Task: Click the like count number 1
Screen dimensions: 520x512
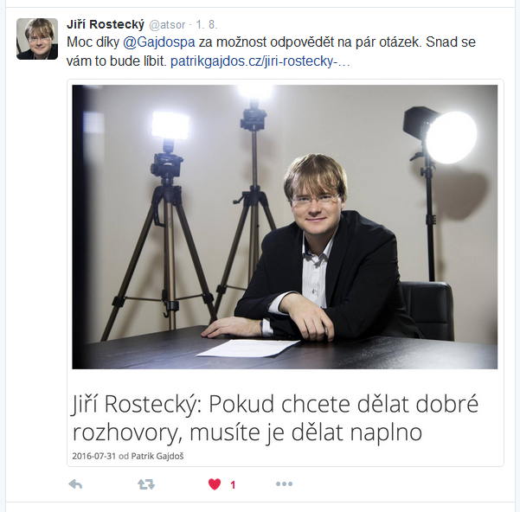Action: pos(233,485)
